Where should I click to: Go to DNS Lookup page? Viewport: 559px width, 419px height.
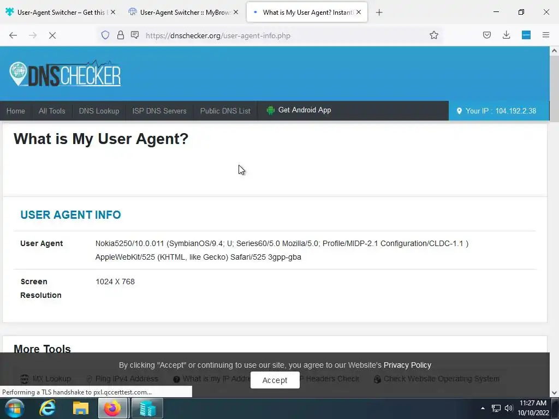coord(99,111)
